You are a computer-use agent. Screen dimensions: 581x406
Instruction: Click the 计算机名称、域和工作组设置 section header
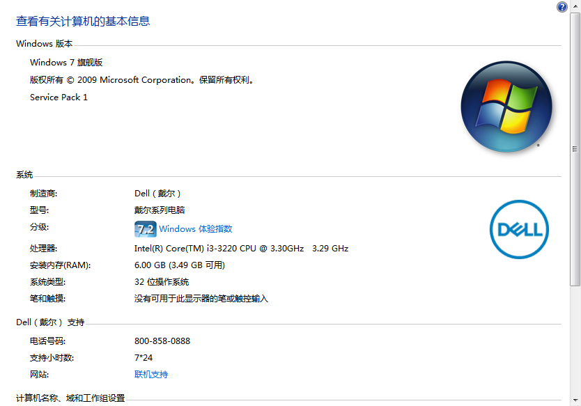coord(70,398)
